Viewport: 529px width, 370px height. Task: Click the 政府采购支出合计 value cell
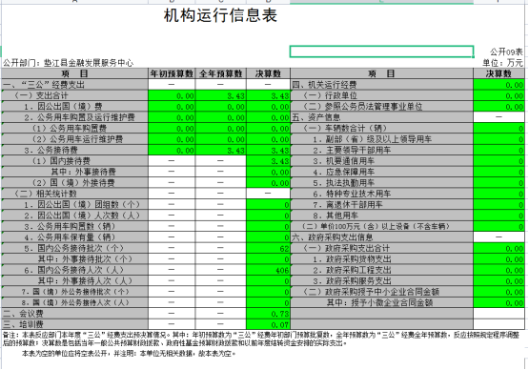point(498,249)
